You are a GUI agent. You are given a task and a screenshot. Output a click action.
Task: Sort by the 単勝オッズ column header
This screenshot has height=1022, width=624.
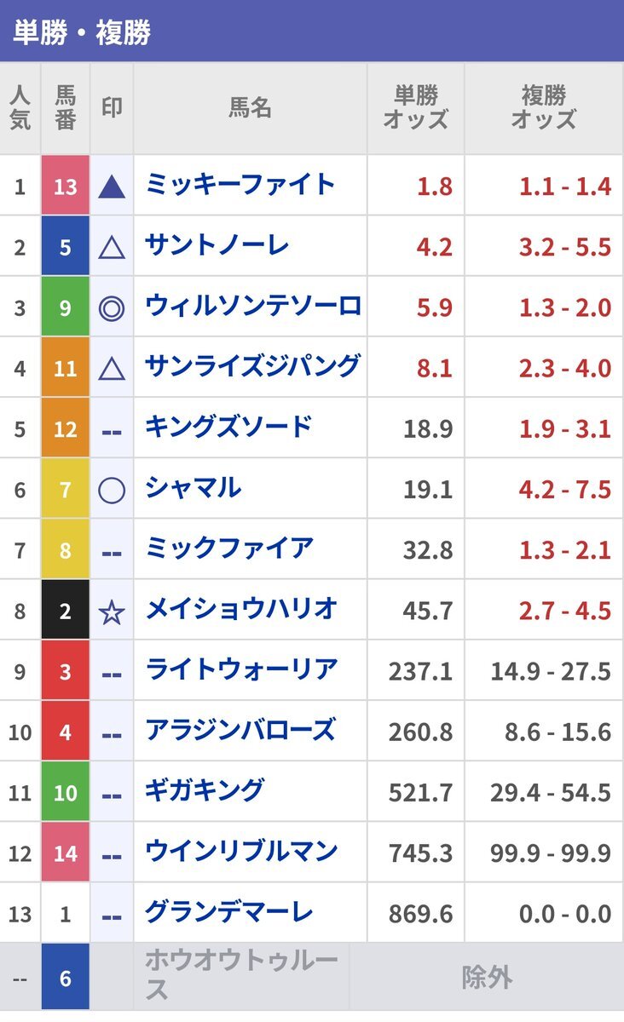click(415, 107)
